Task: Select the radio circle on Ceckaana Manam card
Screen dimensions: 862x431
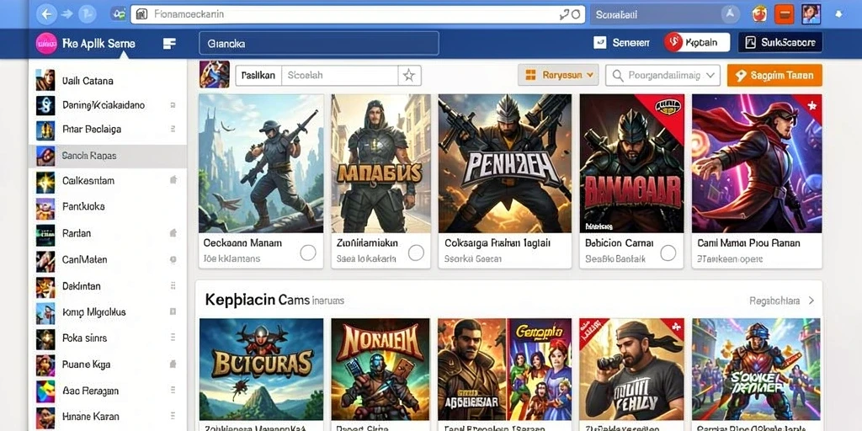Action: [x=308, y=253]
